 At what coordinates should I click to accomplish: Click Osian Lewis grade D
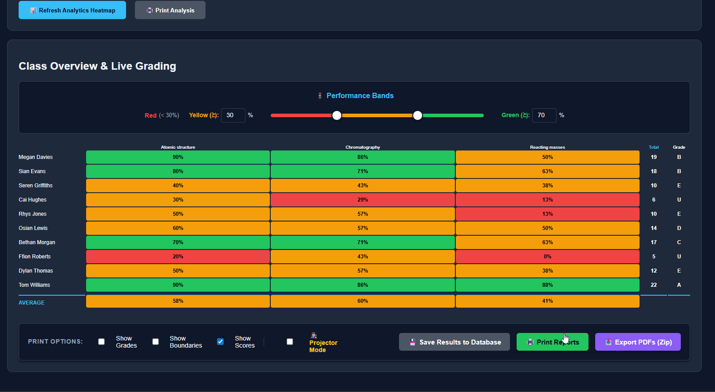click(x=679, y=228)
